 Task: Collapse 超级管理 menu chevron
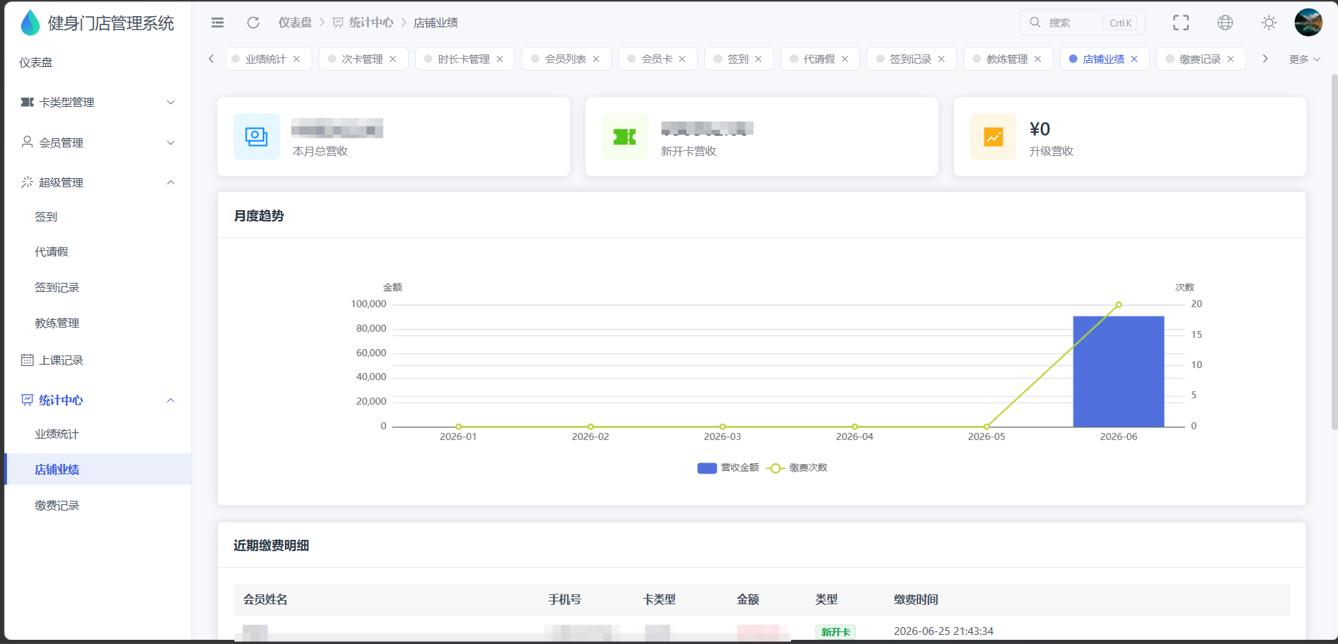tap(170, 182)
